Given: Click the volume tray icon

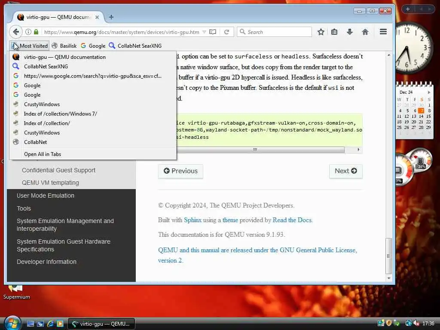Looking at the screenshot, I should [416, 323].
